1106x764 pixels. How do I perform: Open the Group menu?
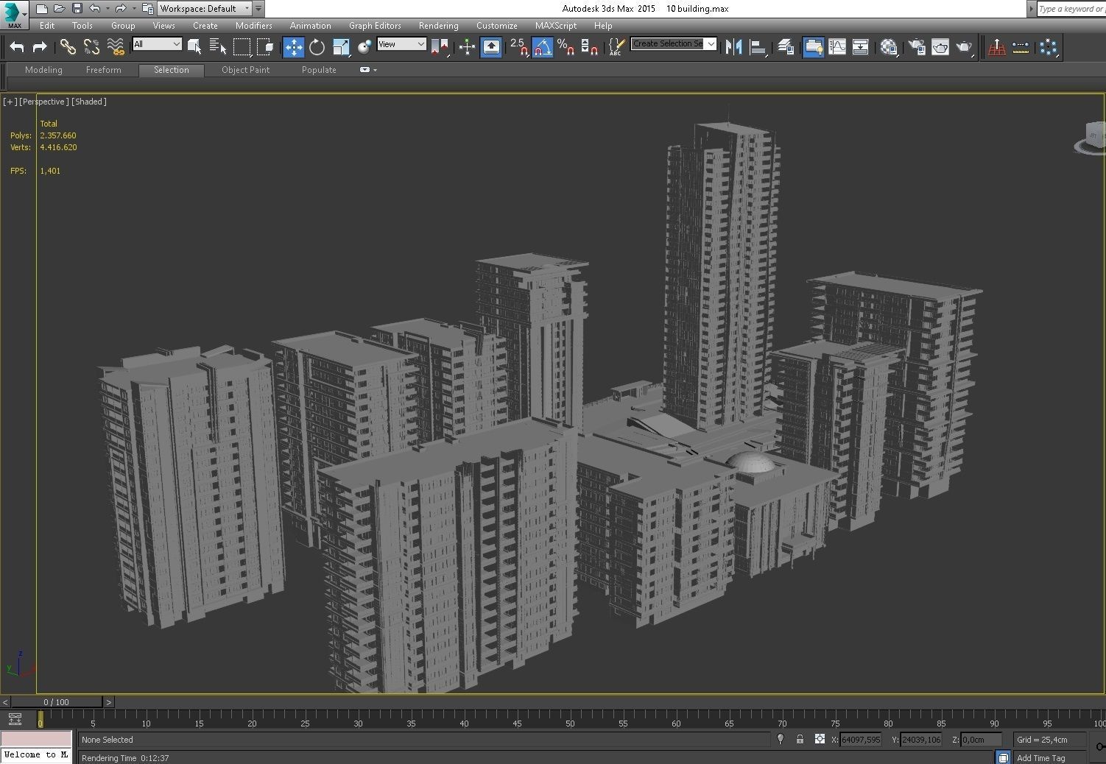pyautogui.click(x=123, y=26)
